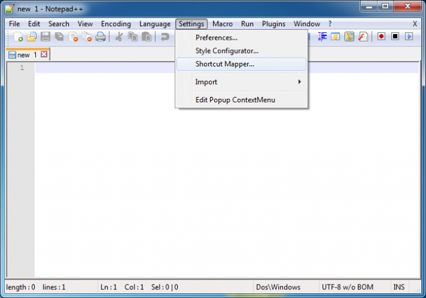
Task: Open the Macro menu
Action: [x=223, y=24]
